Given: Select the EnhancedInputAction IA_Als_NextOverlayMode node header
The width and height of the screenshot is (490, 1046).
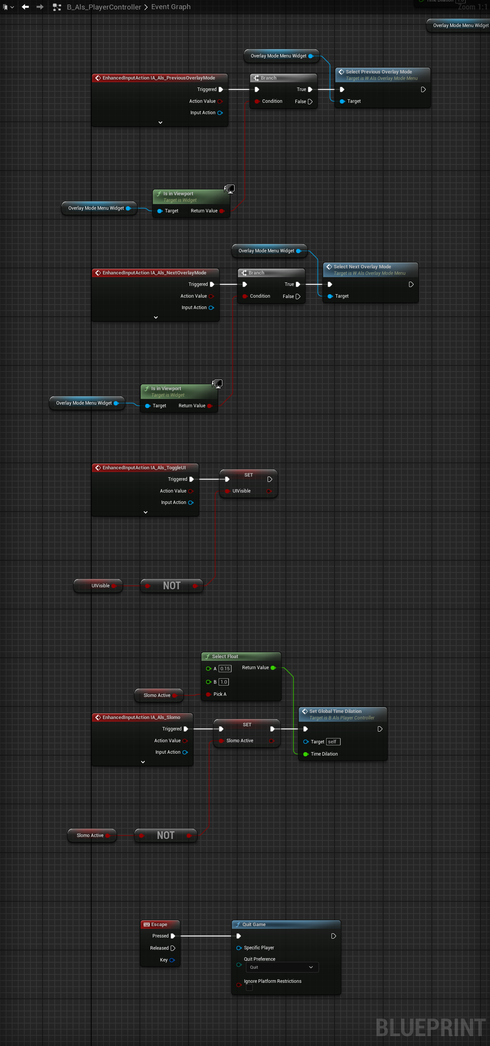Looking at the screenshot, I should [155, 273].
